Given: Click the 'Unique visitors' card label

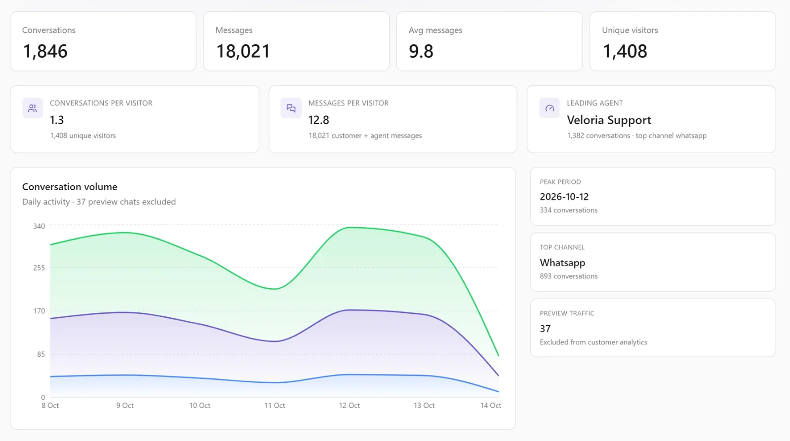Looking at the screenshot, I should [x=630, y=30].
